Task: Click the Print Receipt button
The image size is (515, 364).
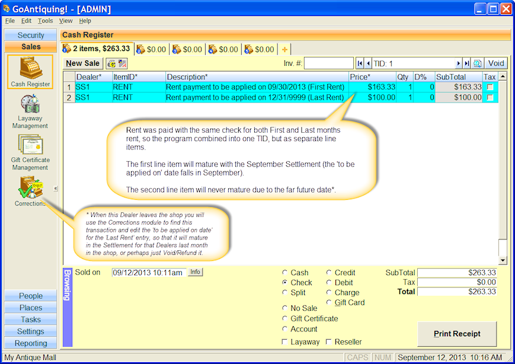Action: (x=457, y=334)
